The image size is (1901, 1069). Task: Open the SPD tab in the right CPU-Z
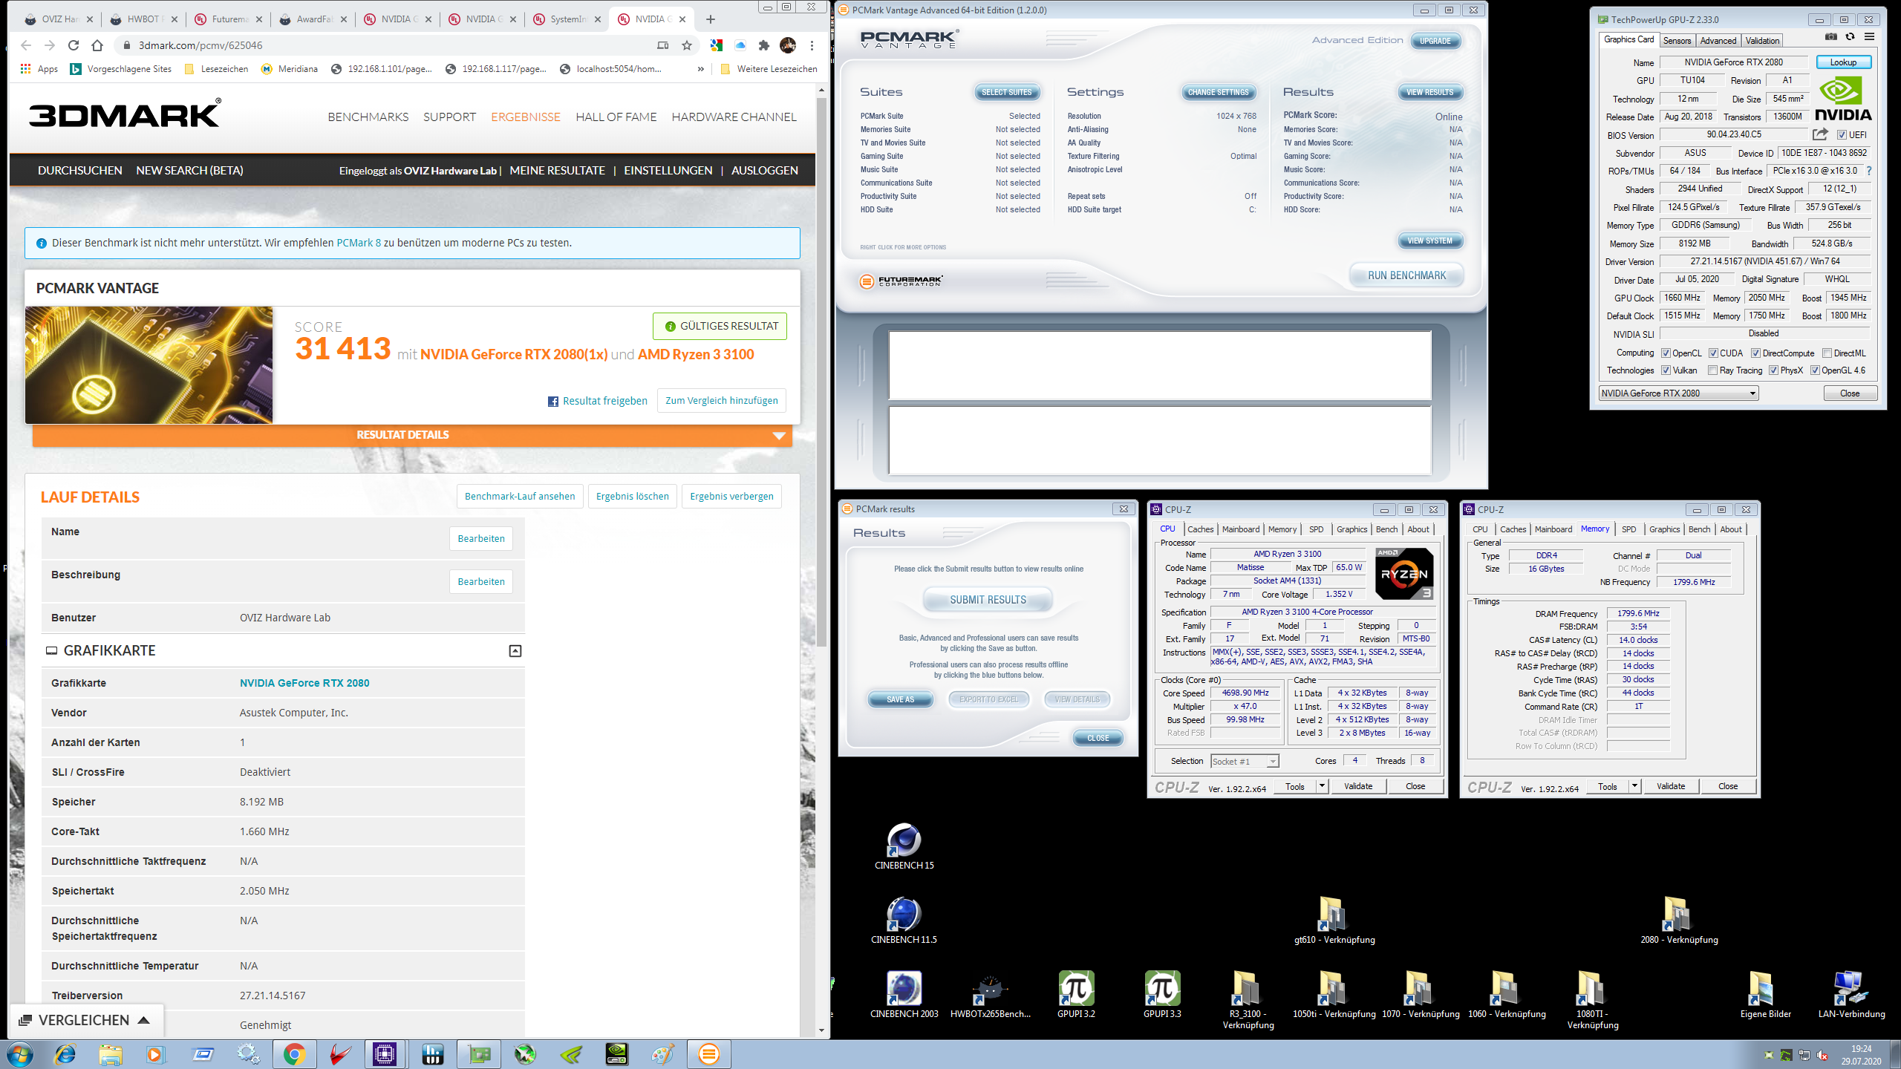click(1628, 529)
